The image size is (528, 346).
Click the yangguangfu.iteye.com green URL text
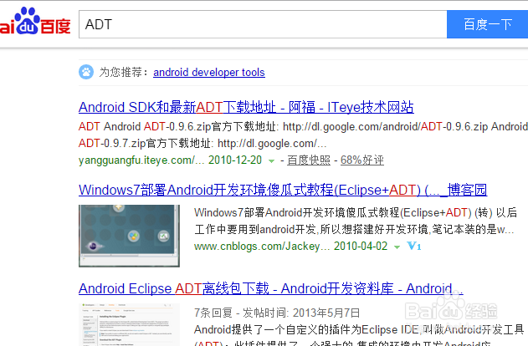click(x=141, y=160)
